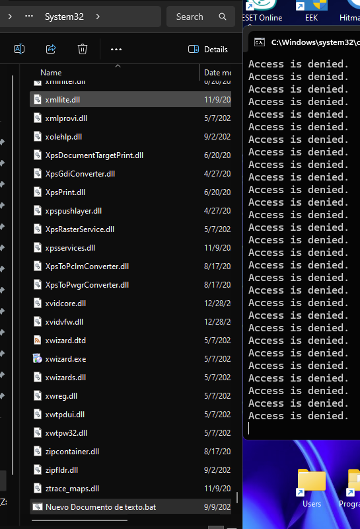The width and height of the screenshot is (360, 529).
Task: Click the Rename icon in toolbar
Action: (19, 49)
